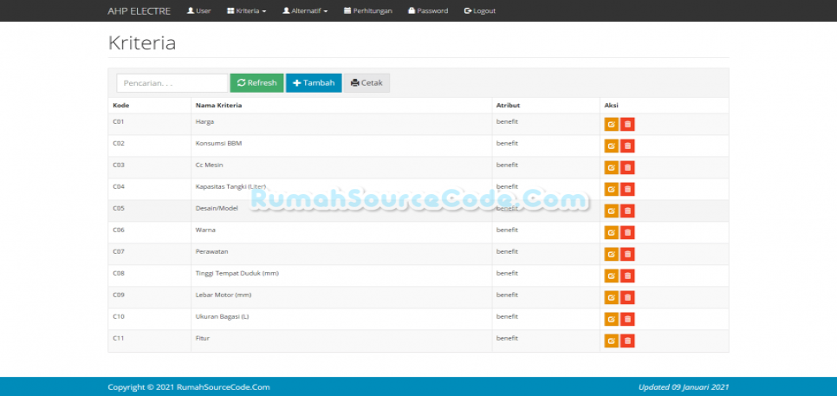The image size is (837, 396).
Task: Select the User menu item
Action: 198,11
